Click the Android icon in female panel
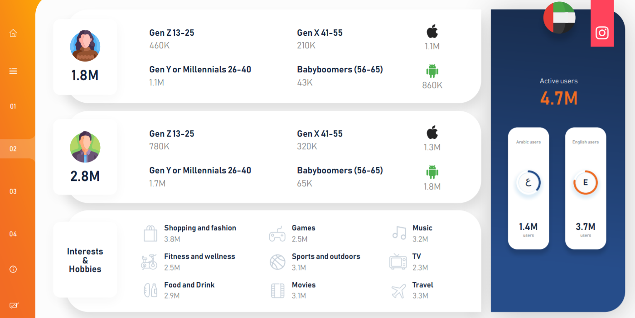The width and height of the screenshot is (635, 318). 432,71
